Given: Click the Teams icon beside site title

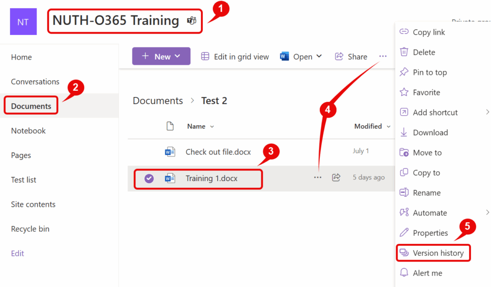Looking at the screenshot, I should point(192,21).
